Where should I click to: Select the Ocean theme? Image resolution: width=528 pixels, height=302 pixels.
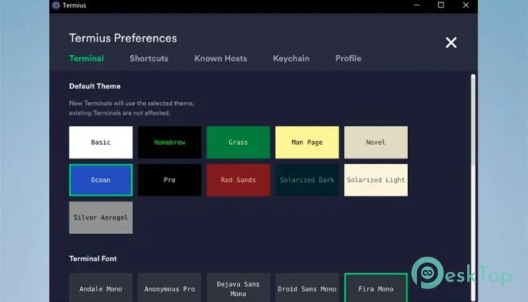coord(100,180)
